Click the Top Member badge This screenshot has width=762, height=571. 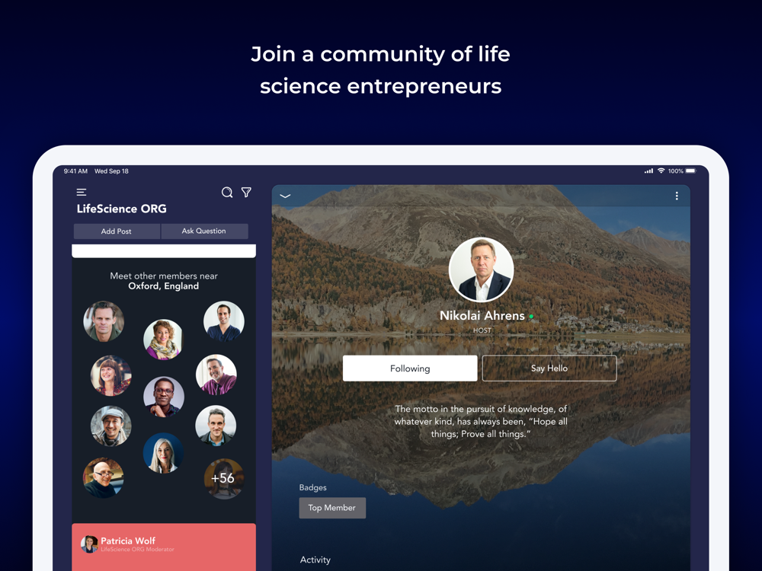click(x=332, y=508)
